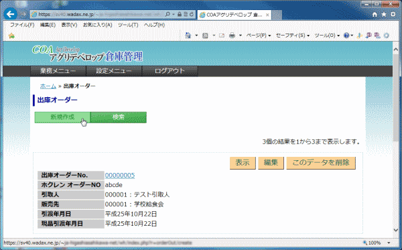402x250 pixels.
Task: Refresh the page with the reload icon
Action: point(192,14)
